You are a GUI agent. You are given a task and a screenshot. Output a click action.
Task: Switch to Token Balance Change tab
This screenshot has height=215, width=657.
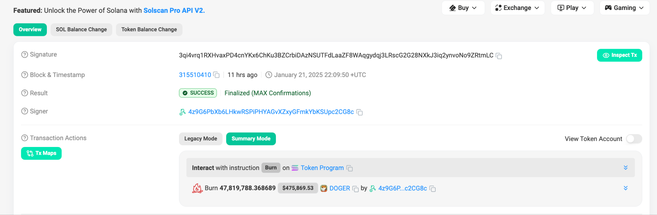[x=149, y=30]
